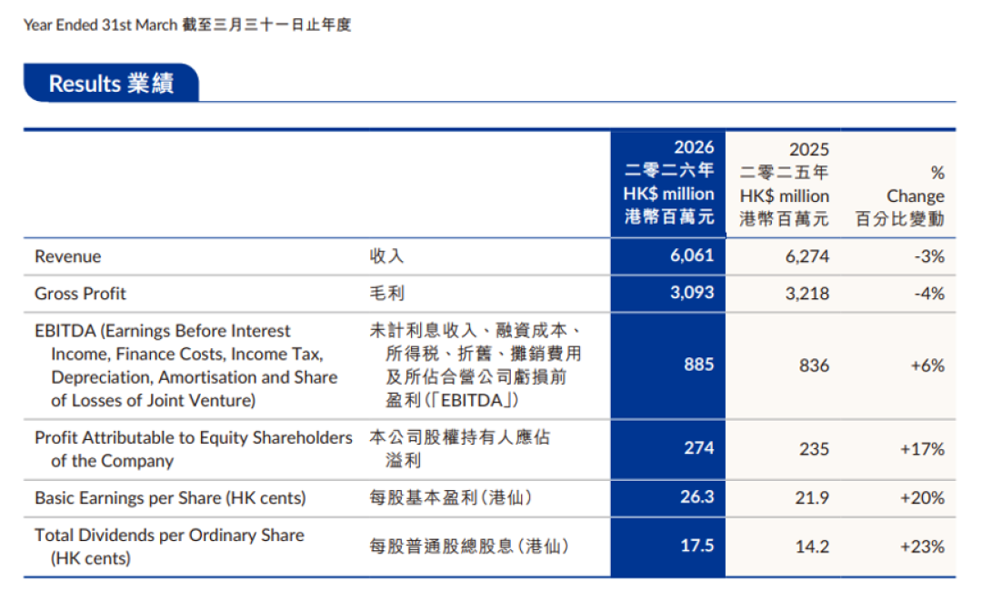Click the EBITDA change value +6%
This screenshot has width=982, height=591.
pyautogui.click(x=927, y=366)
